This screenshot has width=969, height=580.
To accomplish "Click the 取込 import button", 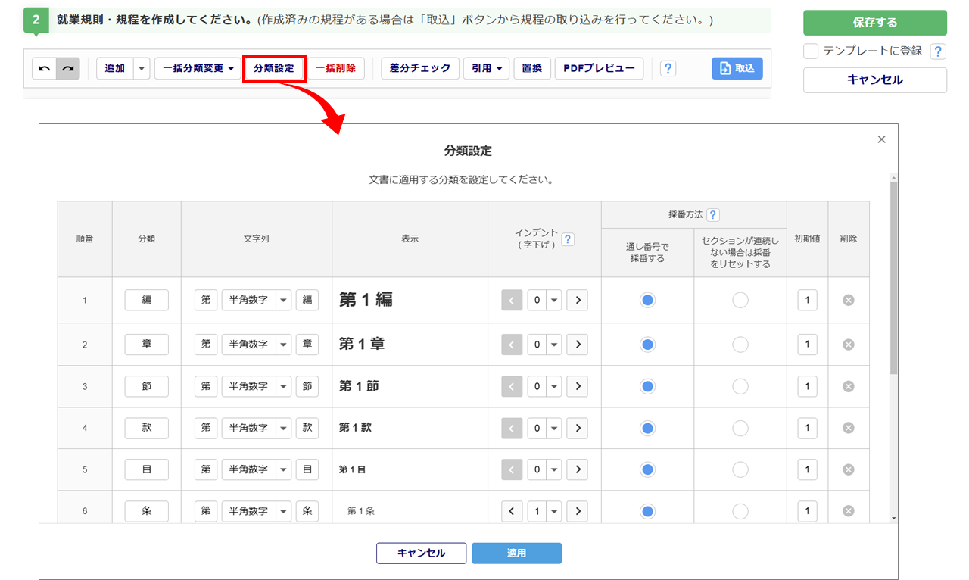I will point(737,68).
